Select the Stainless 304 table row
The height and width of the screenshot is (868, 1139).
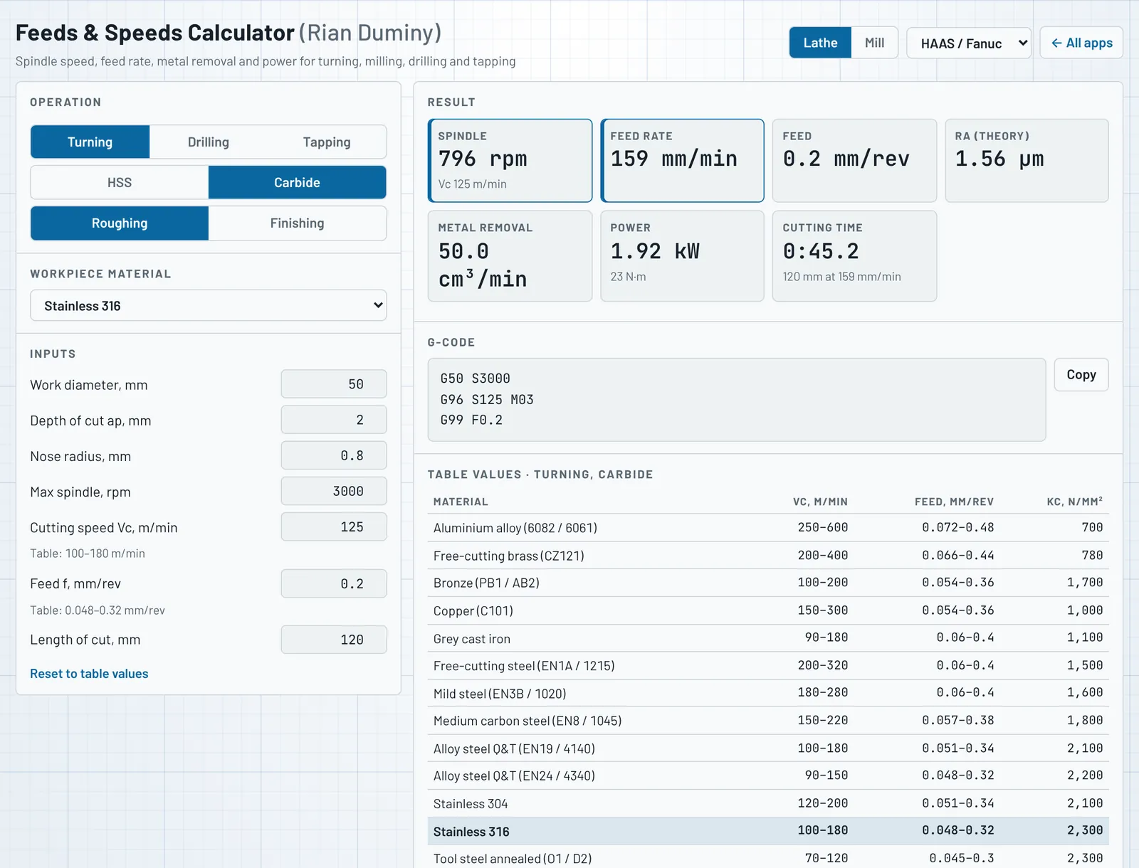(x=768, y=803)
